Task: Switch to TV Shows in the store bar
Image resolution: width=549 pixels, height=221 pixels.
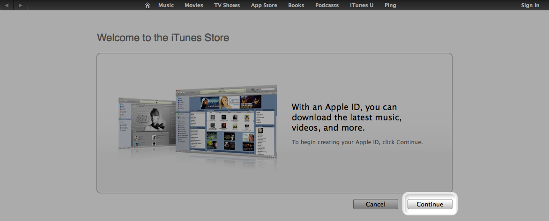Action: click(x=227, y=5)
